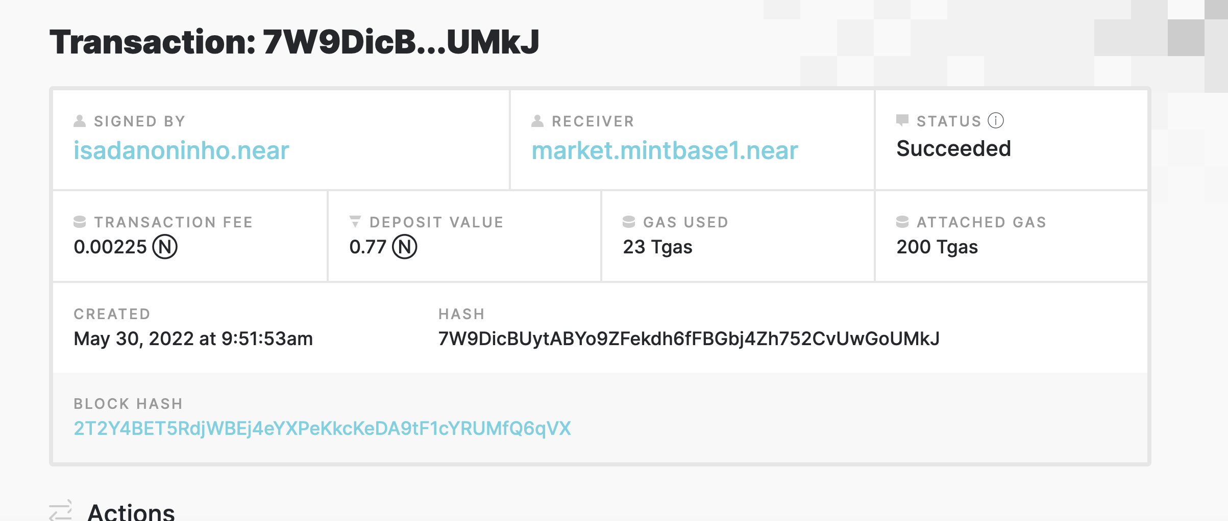The width and height of the screenshot is (1228, 521).
Task: Click the Gas Used coin icon
Action: click(629, 222)
